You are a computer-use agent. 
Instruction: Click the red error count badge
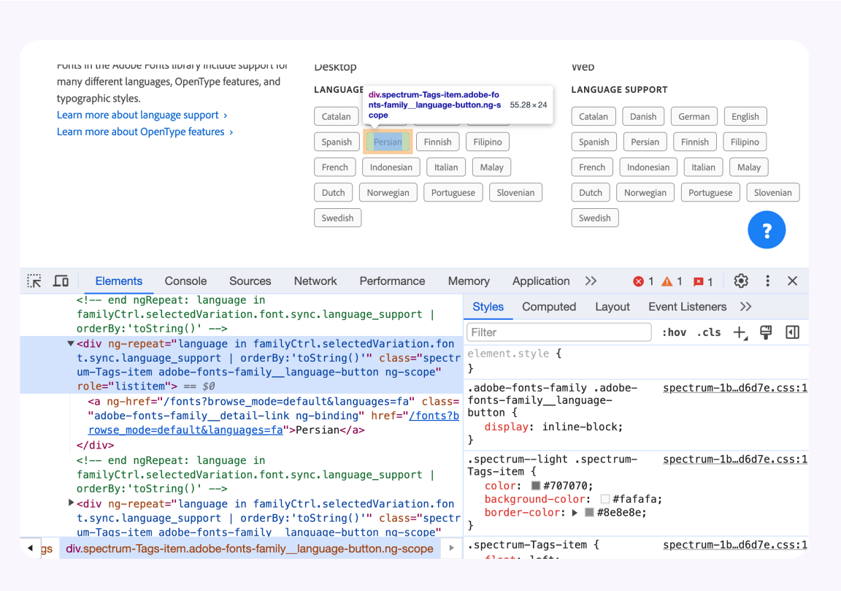pos(639,281)
